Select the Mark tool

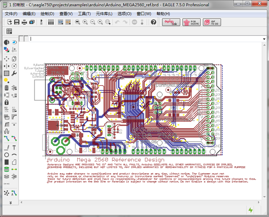click(14, 50)
